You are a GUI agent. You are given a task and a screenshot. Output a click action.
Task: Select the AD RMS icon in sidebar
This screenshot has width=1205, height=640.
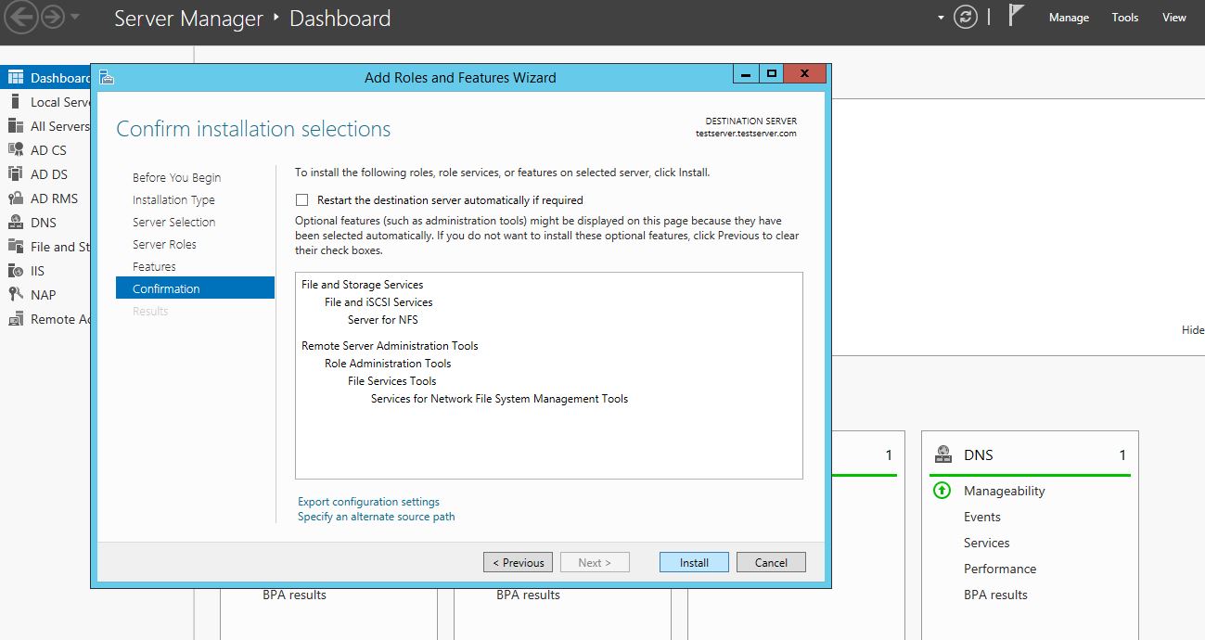pos(15,198)
